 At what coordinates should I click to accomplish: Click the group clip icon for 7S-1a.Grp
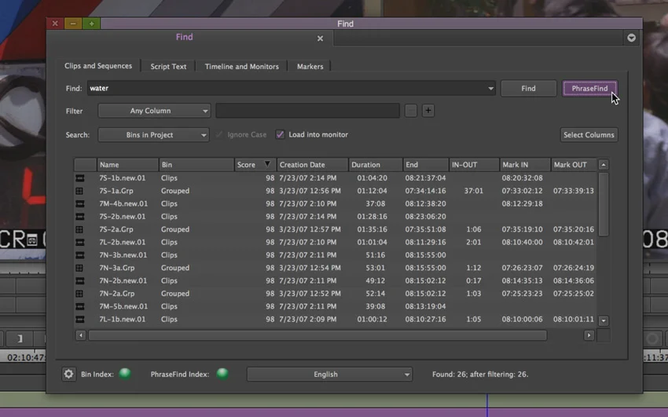tap(79, 191)
